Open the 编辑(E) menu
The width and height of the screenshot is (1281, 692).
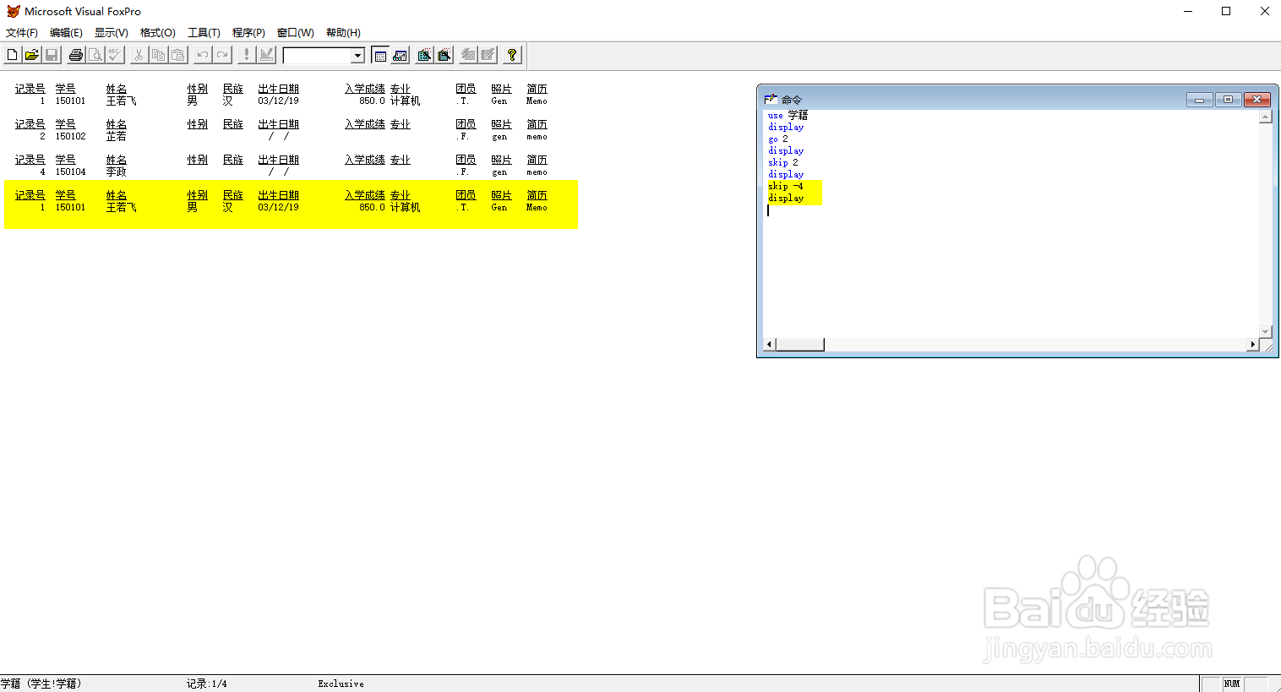(66, 33)
